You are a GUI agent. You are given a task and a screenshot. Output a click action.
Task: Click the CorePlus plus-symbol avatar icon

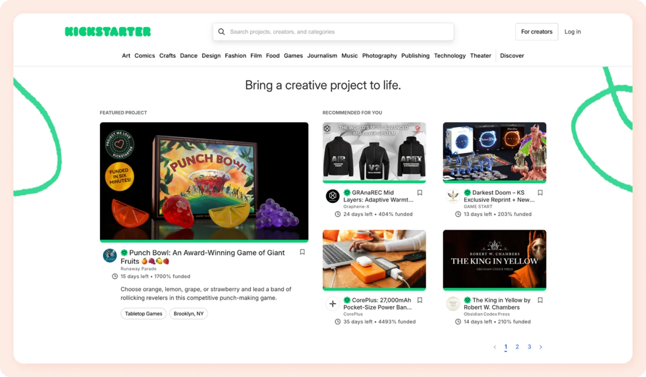pos(332,304)
